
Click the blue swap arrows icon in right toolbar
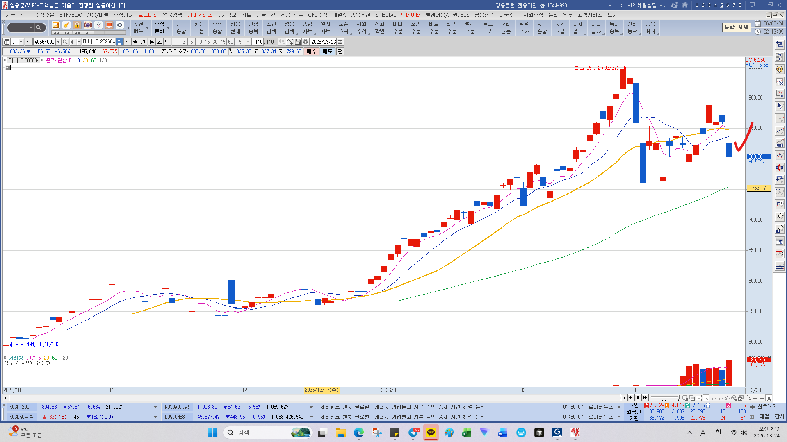click(780, 45)
